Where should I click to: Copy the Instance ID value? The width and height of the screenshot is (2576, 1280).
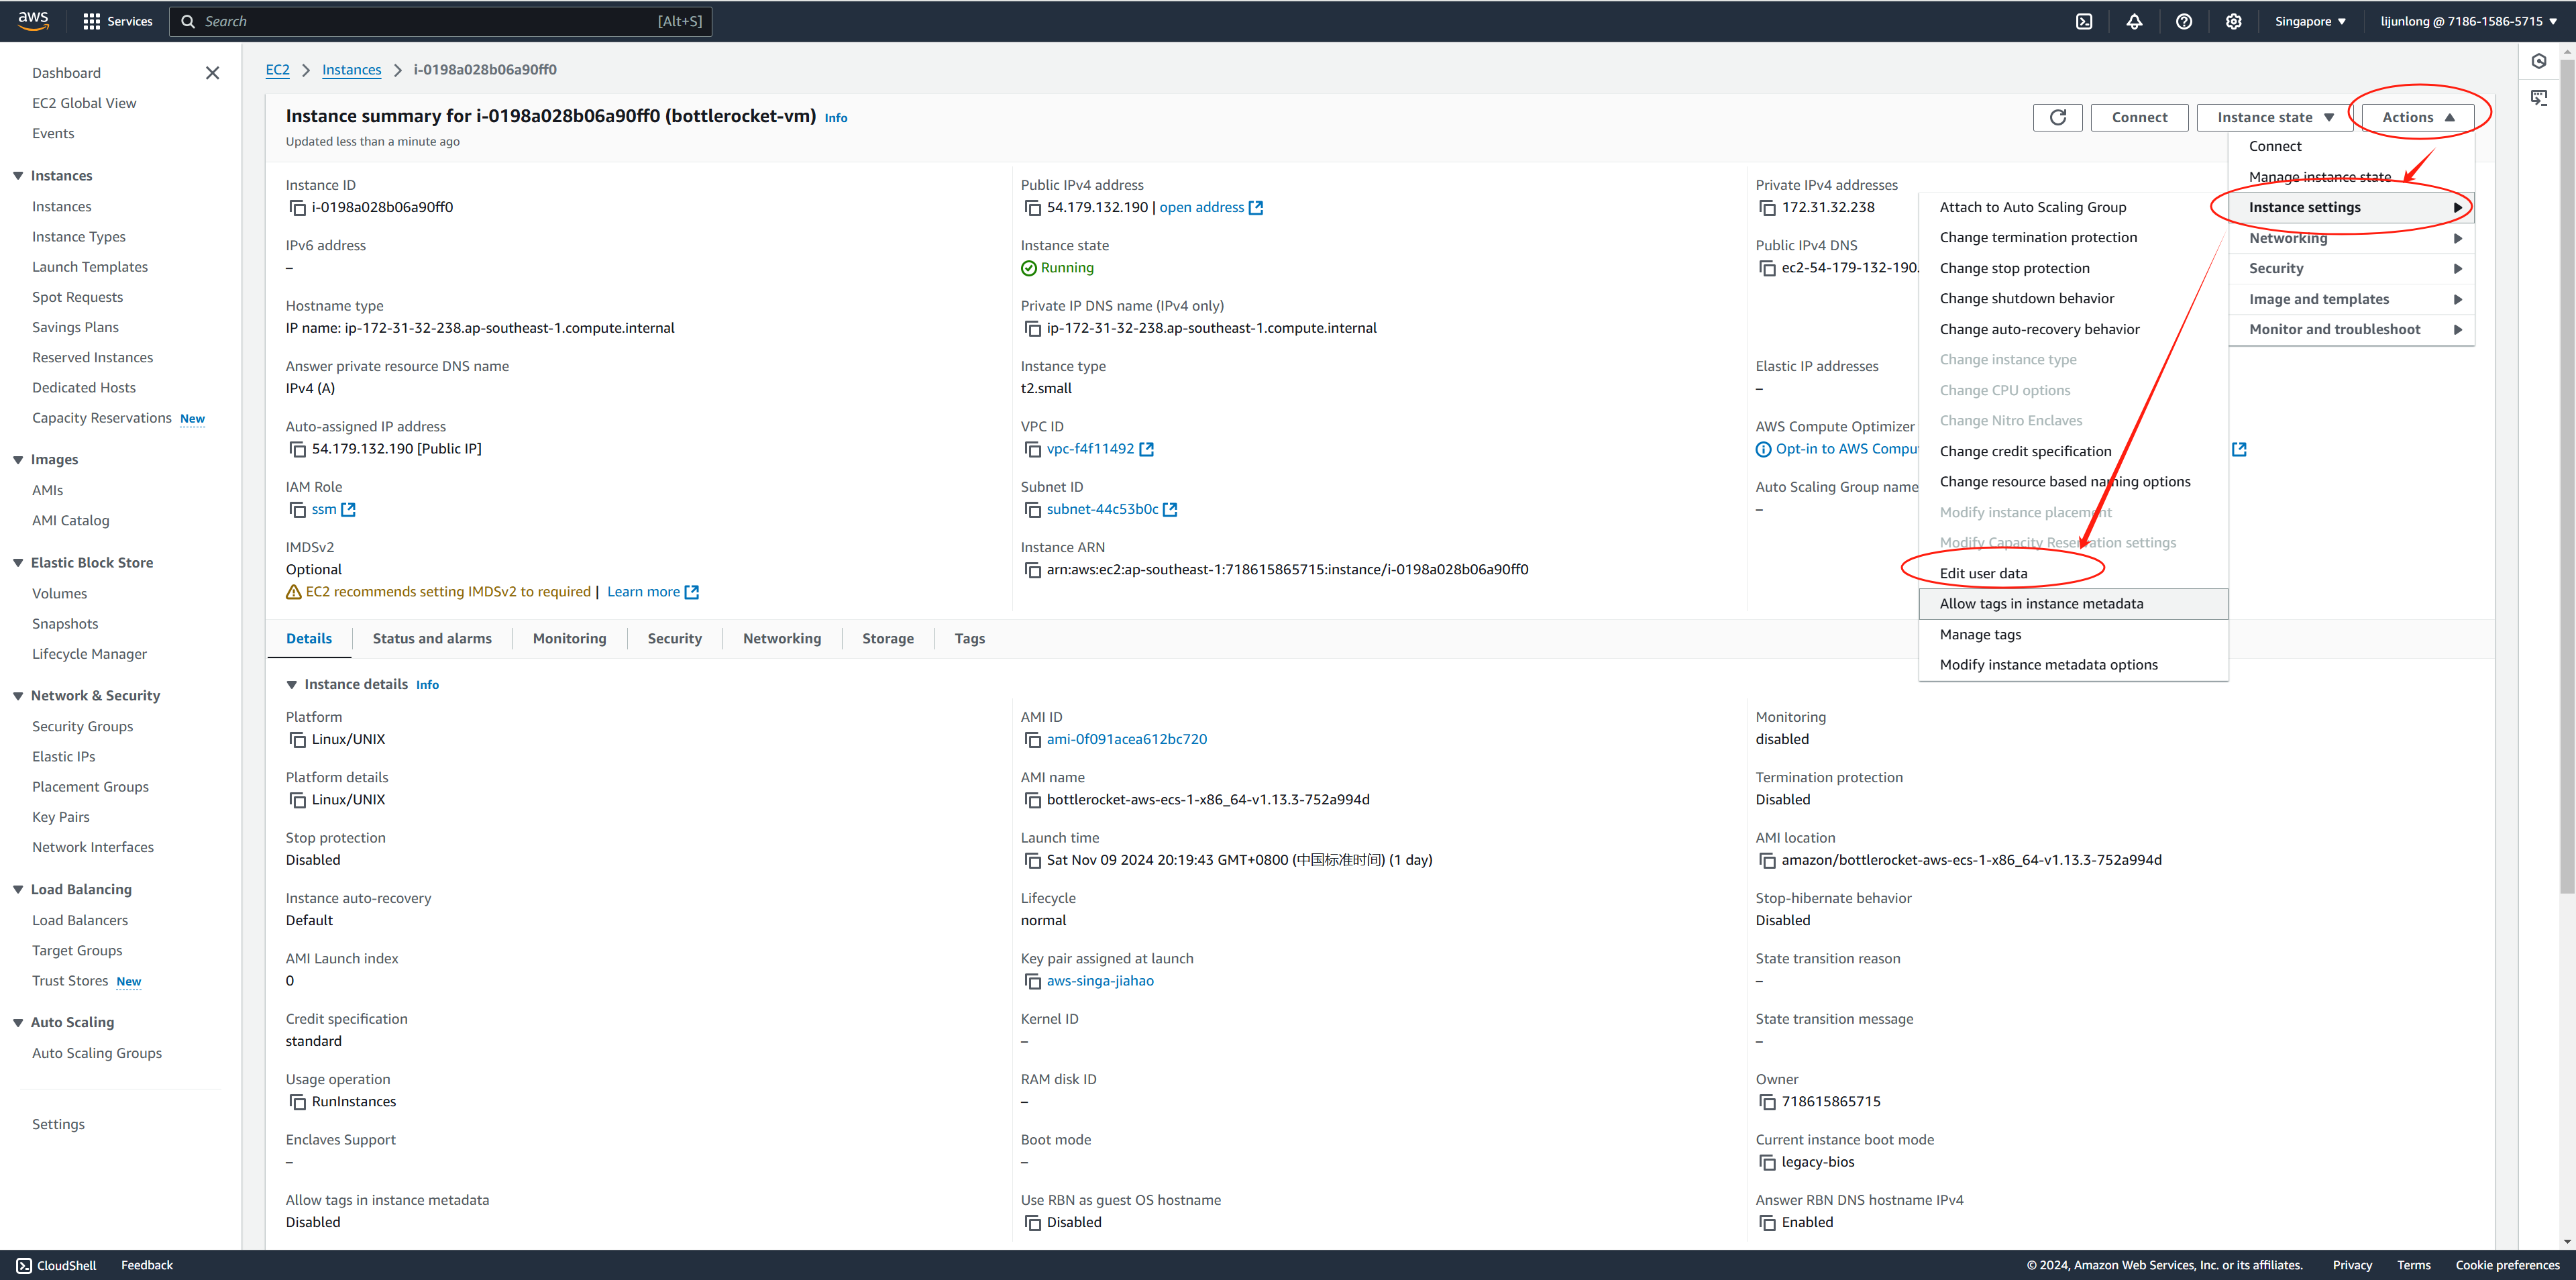coord(297,208)
